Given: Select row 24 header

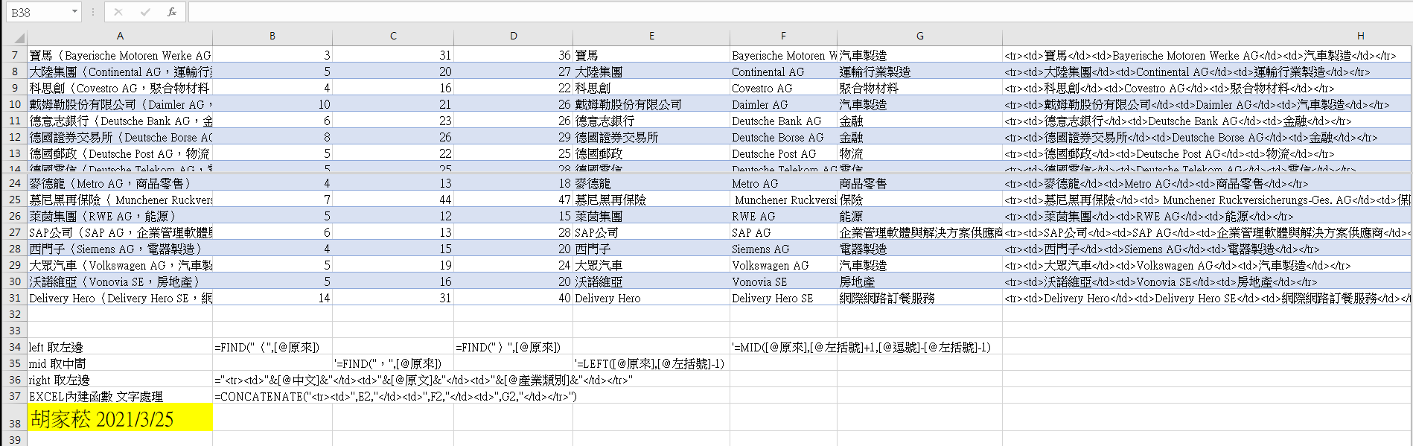Looking at the screenshot, I should pyautogui.click(x=15, y=183).
